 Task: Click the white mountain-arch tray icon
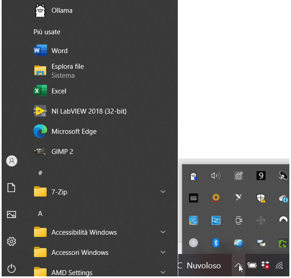pyautogui.click(x=283, y=220)
